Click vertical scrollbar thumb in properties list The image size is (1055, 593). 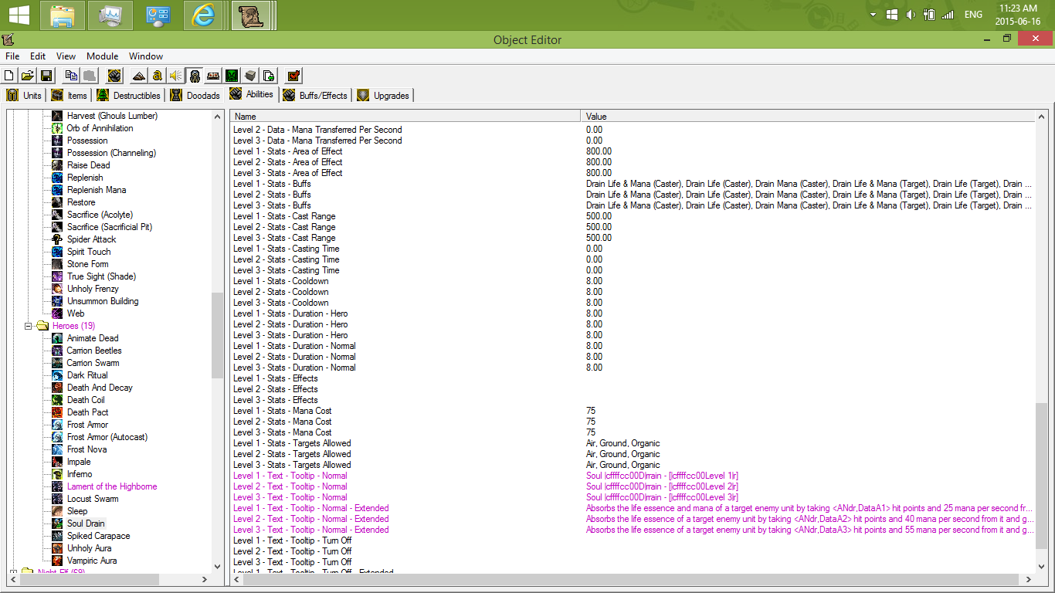pos(1043,475)
